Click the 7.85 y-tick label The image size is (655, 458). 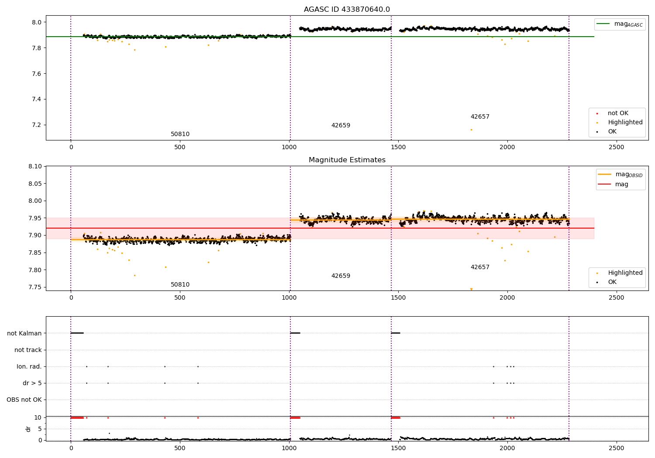pyautogui.click(x=35, y=253)
